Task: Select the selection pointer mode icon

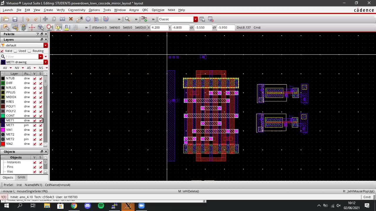Action: click(x=6, y=27)
